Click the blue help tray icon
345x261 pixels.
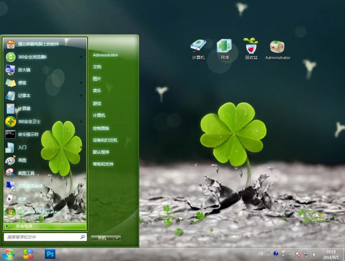point(276,253)
